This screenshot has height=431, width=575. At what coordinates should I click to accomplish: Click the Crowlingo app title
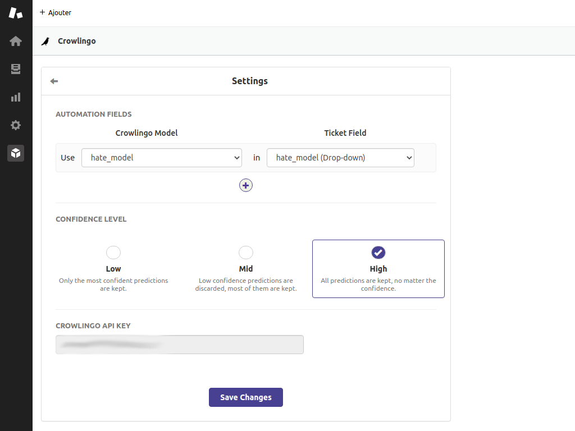coord(77,41)
